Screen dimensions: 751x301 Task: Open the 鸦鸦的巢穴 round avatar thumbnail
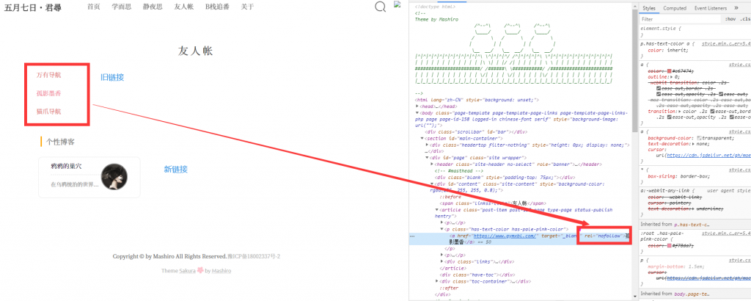click(x=114, y=176)
